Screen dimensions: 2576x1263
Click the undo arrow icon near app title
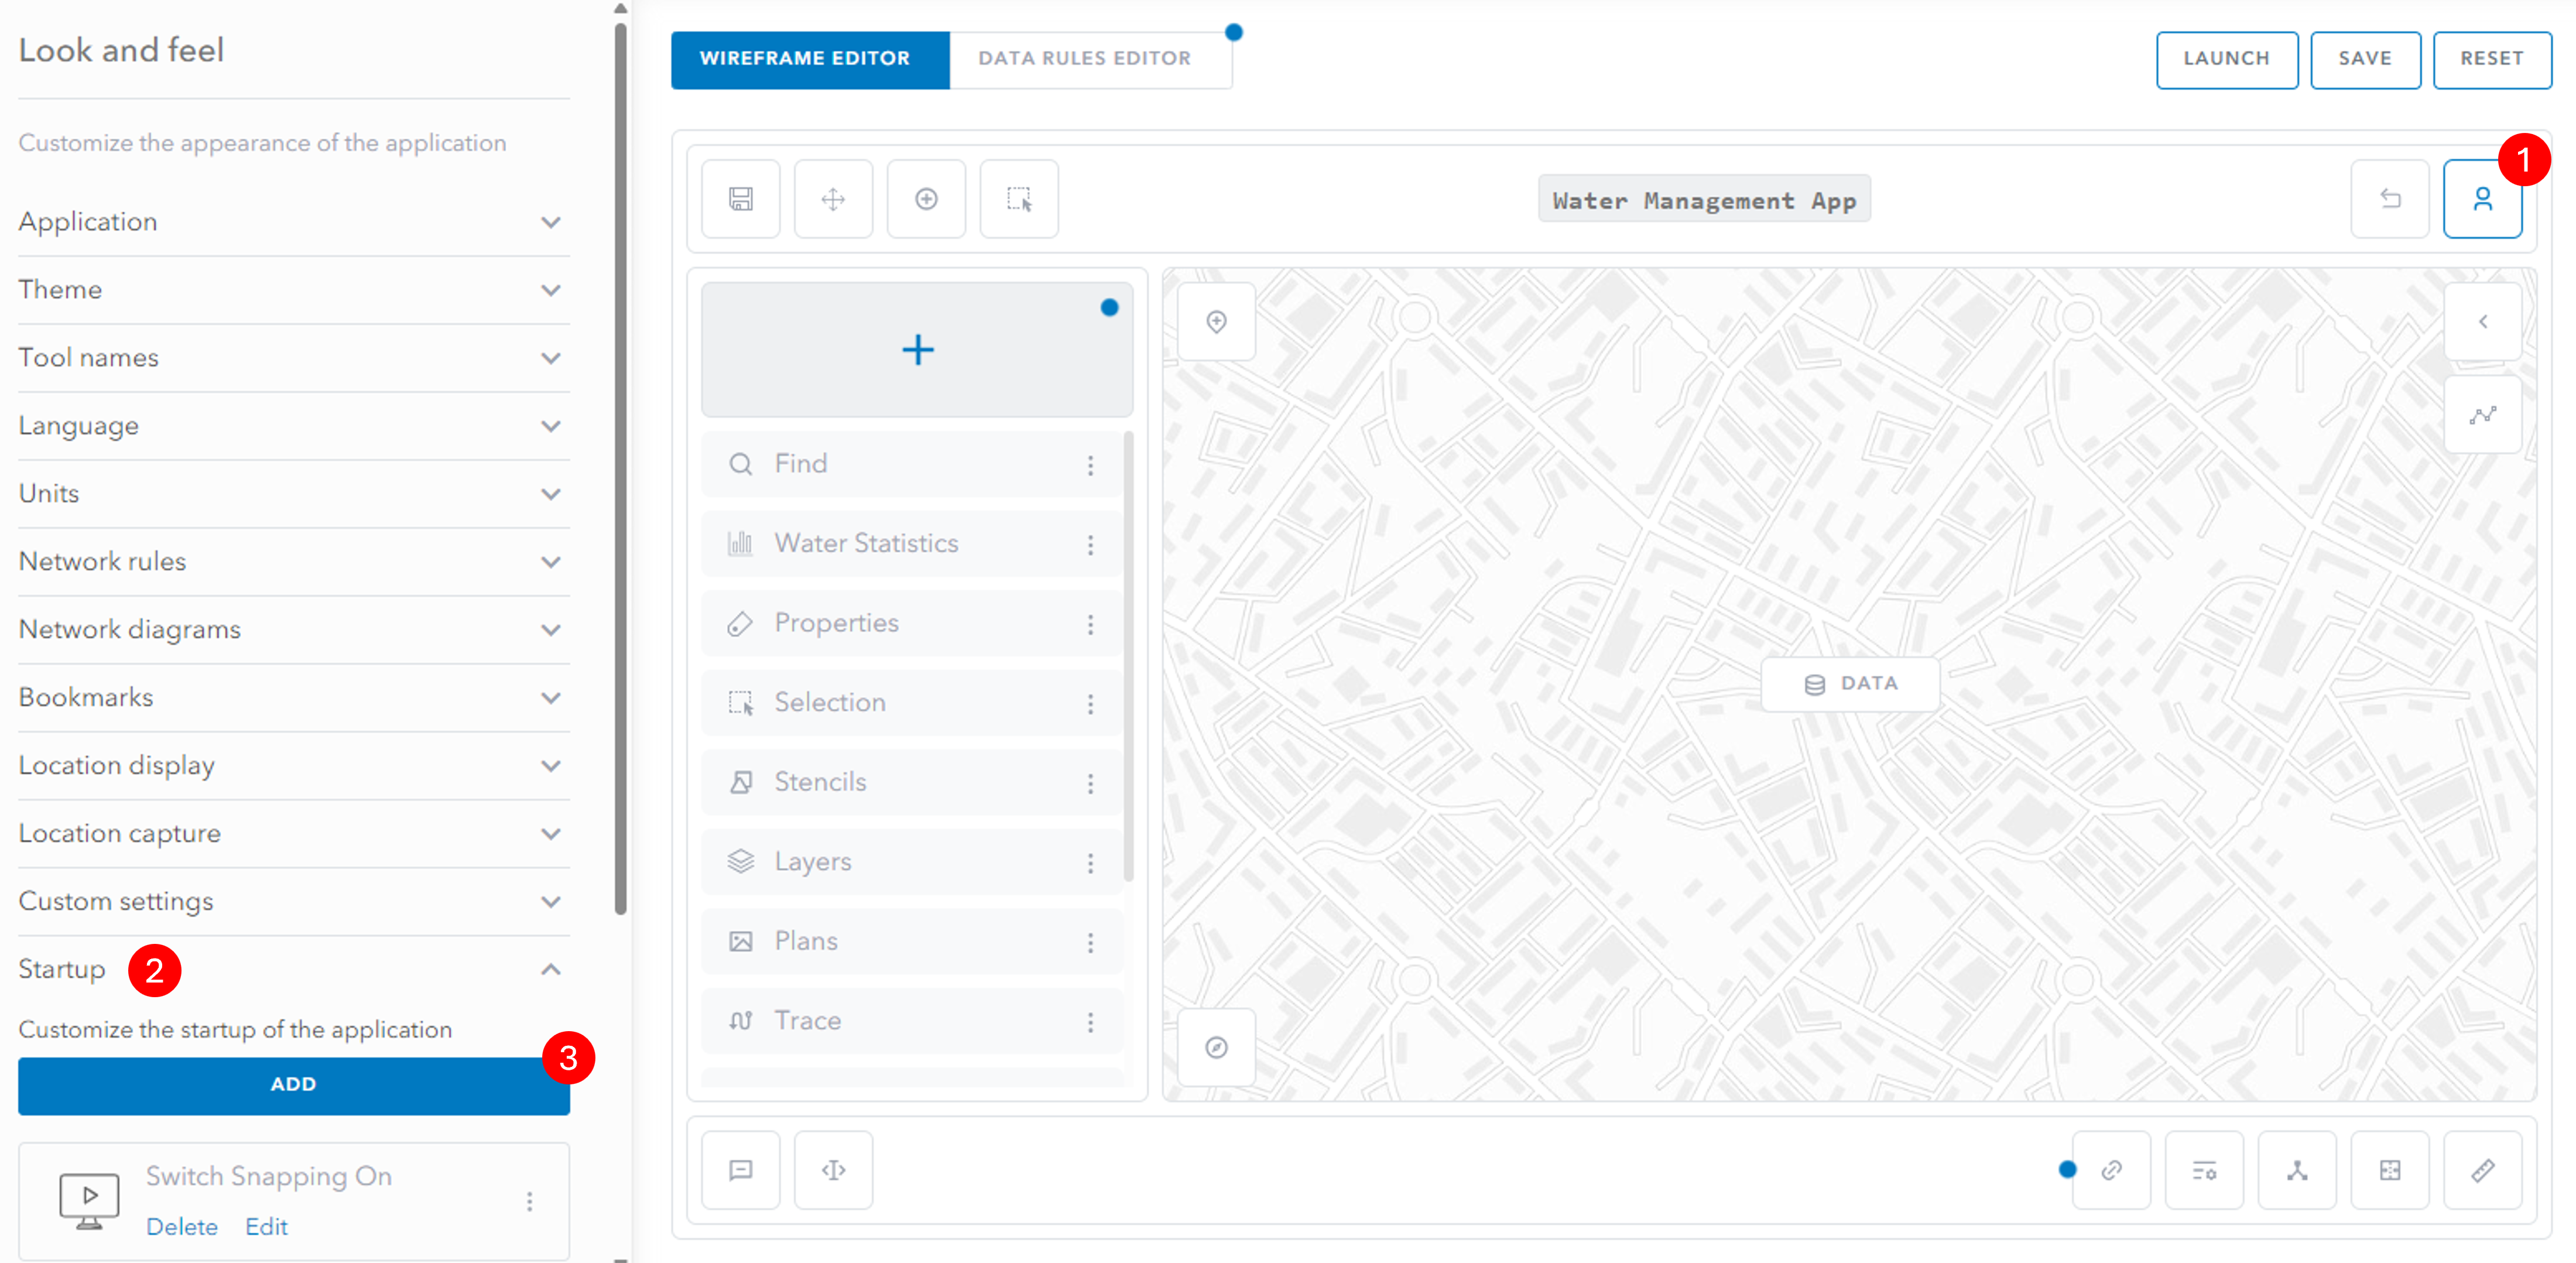[2390, 199]
